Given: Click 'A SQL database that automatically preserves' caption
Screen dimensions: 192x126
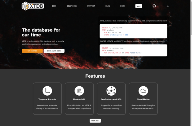Looking at the screenshot, I should tap(133, 21).
